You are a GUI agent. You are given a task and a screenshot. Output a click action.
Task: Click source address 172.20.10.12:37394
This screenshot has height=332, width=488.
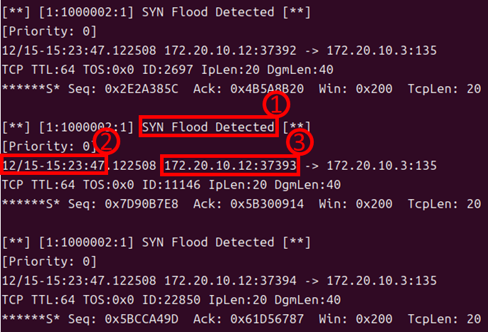pos(230,281)
